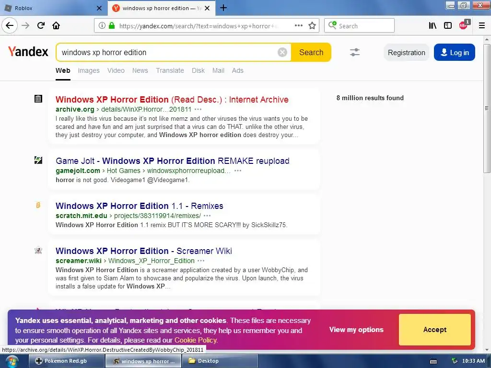Open Windows XP Horror Edition 1.1 Remixes result

click(x=140, y=206)
